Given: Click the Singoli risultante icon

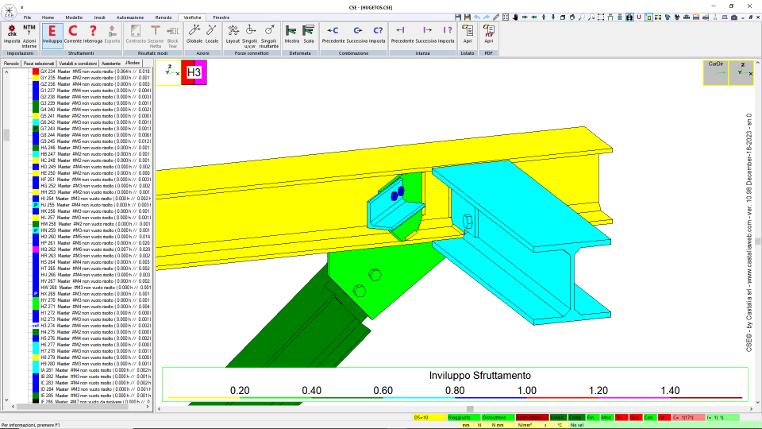Looking at the screenshot, I should pos(269,36).
